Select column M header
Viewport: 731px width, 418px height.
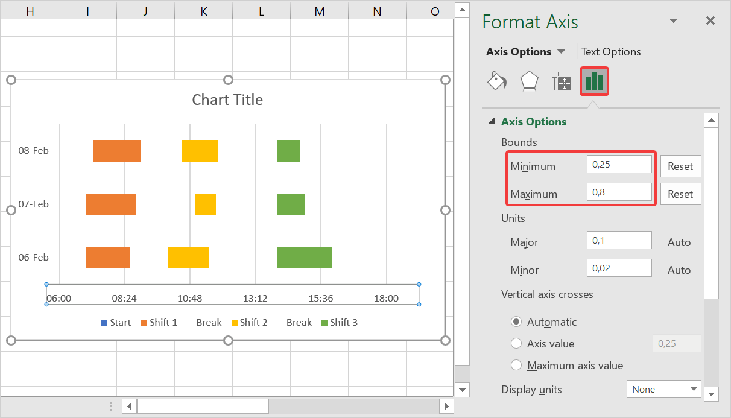(x=319, y=11)
